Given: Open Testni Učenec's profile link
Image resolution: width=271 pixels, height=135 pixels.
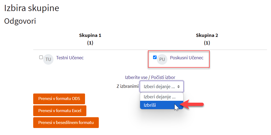Looking at the screenshot, I should tap(70, 58).
